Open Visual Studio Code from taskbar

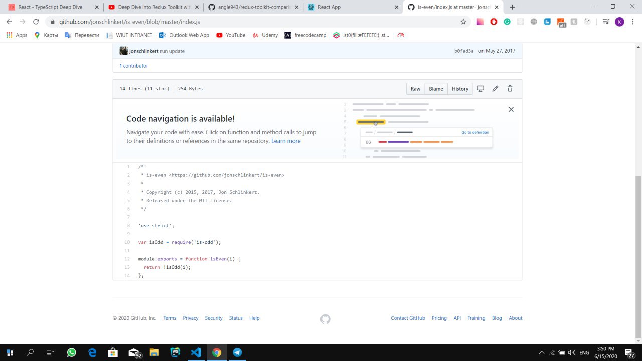(x=196, y=352)
